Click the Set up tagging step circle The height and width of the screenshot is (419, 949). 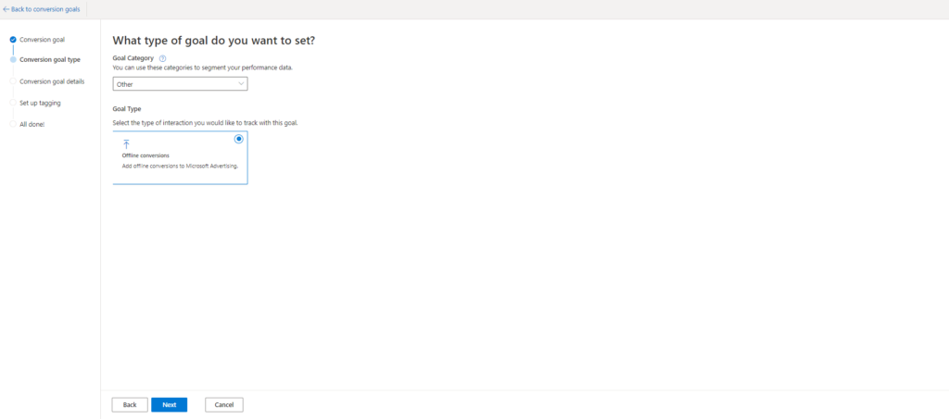(13, 103)
